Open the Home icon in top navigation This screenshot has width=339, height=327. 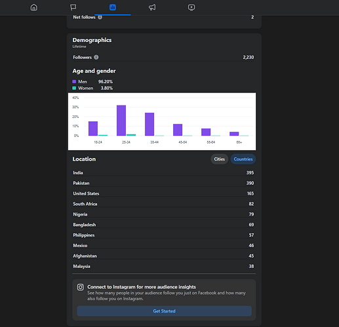point(34,7)
